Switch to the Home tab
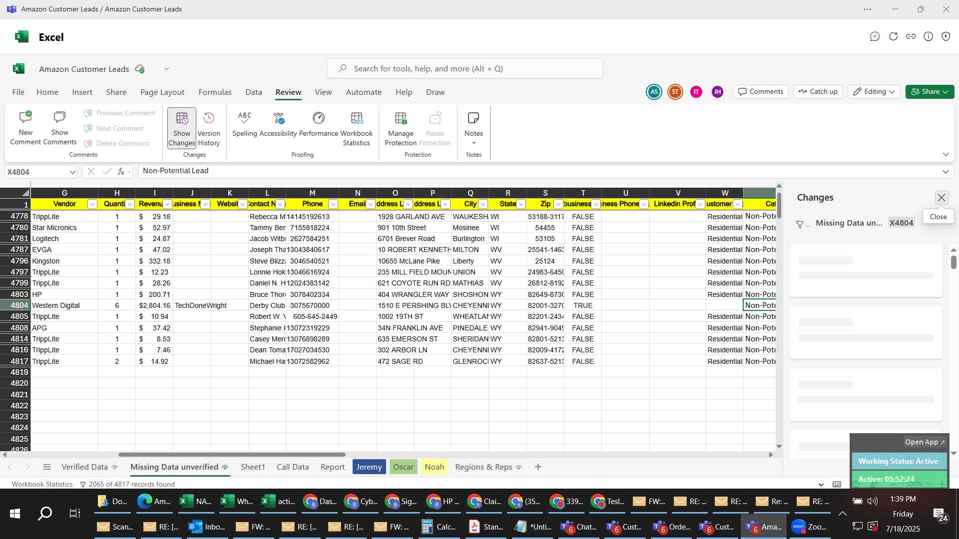 [x=47, y=92]
